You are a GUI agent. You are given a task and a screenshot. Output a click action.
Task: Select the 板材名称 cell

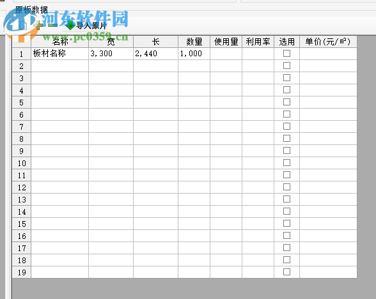tap(60, 54)
